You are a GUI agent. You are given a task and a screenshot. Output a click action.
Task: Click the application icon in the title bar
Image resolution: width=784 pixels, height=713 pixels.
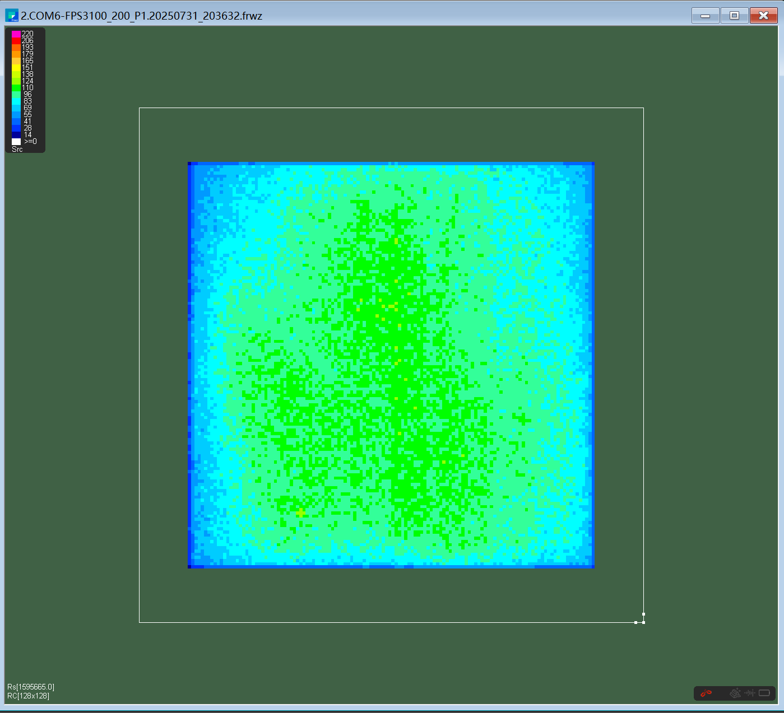click(x=12, y=16)
